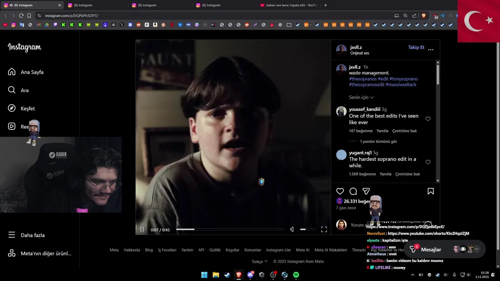Viewport: 500px width, 281px height.
Task: Open #thesopranos hashtag link
Action: coord(362,79)
